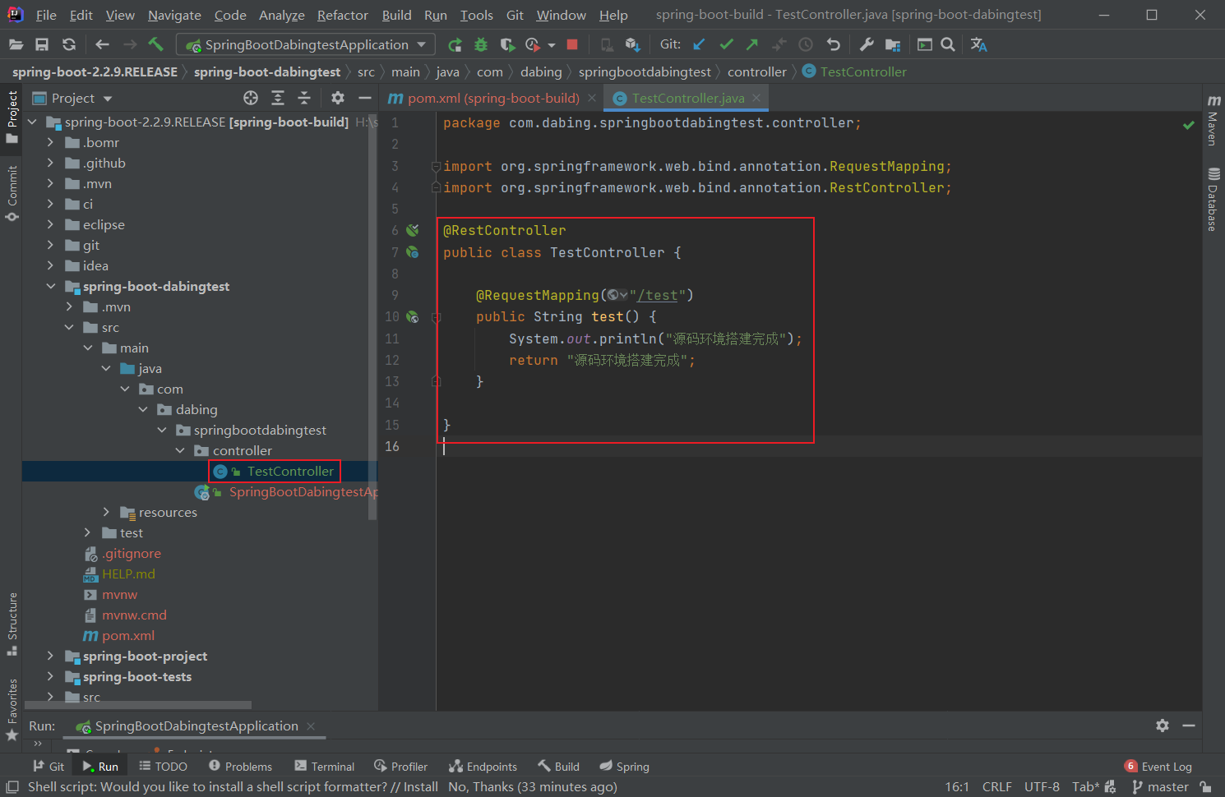
Task: Stop the running application
Action: [572, 44]
